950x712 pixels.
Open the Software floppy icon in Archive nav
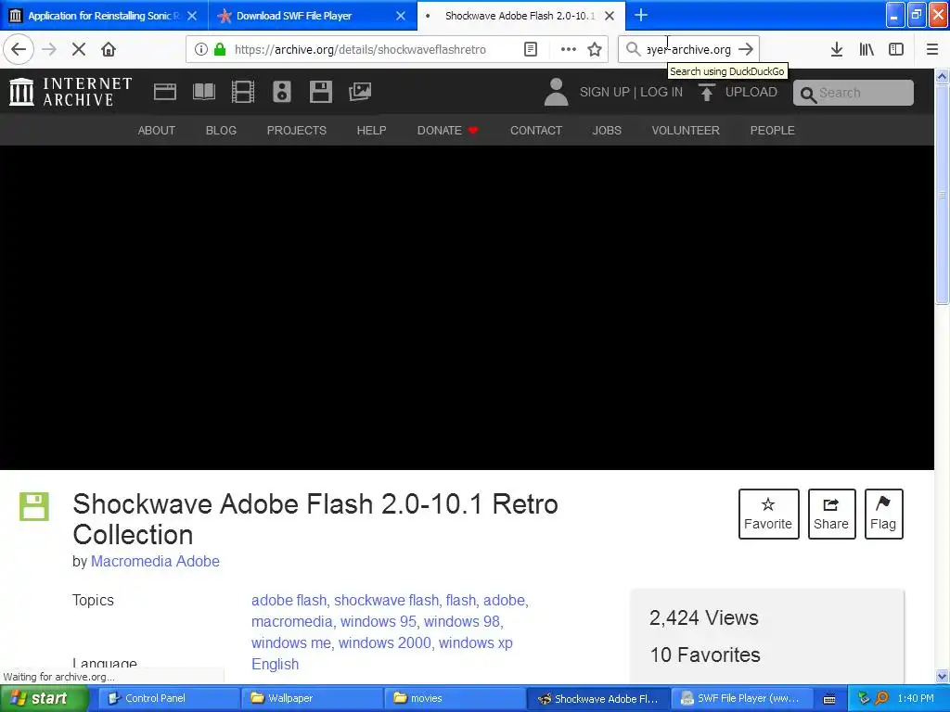[x=320, y=92]
